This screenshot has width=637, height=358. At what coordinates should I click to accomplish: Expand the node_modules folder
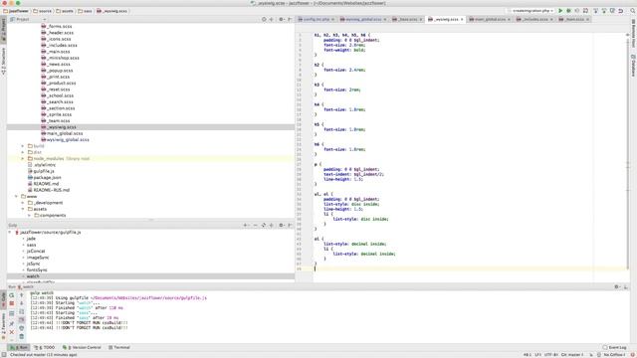pos(23,159)
